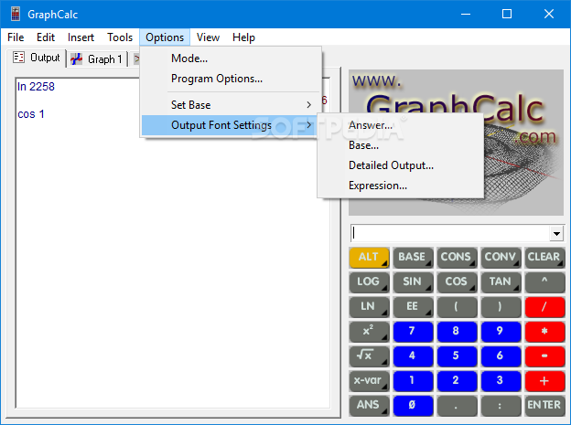Click the red plus key
571x425 pixels.
(x=544, y=380)
